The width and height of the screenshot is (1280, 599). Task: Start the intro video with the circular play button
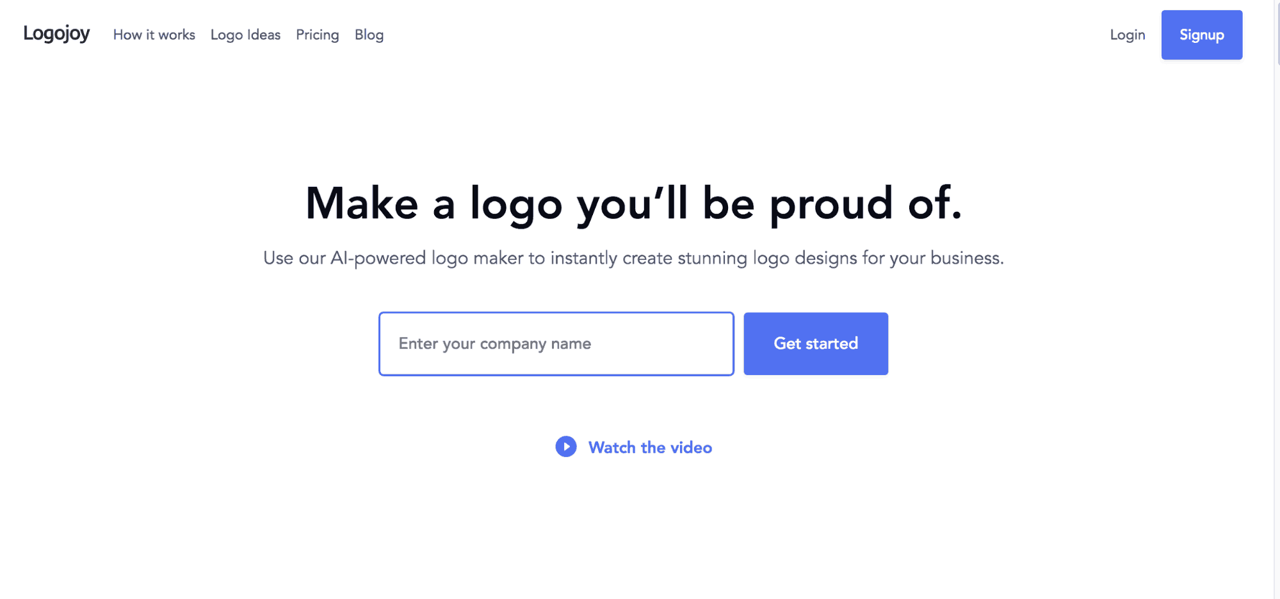(565, 447)
